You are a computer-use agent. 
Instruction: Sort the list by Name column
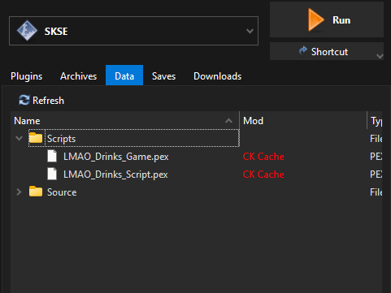point(124,121)
